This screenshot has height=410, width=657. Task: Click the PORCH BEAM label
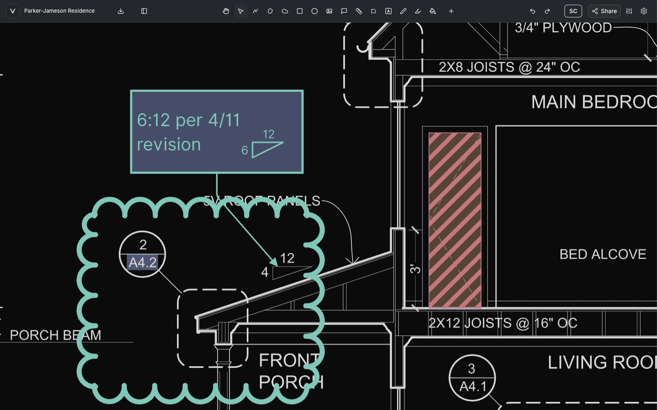click(55, 335)
